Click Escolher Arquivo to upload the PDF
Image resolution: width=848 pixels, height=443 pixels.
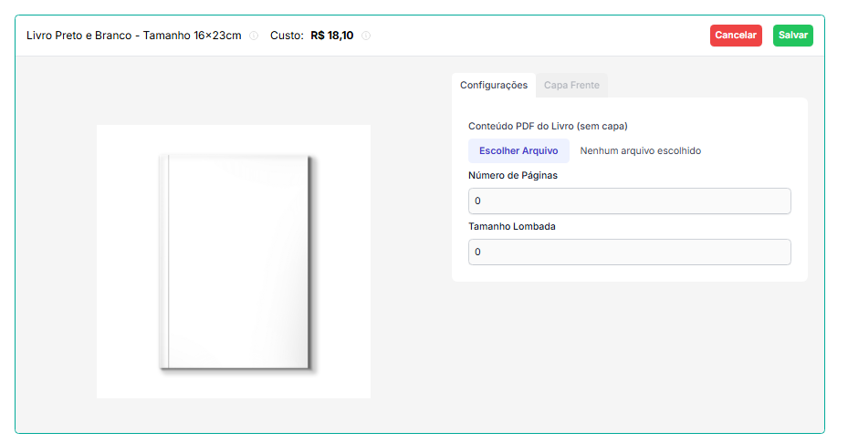[x=518, y=150]
